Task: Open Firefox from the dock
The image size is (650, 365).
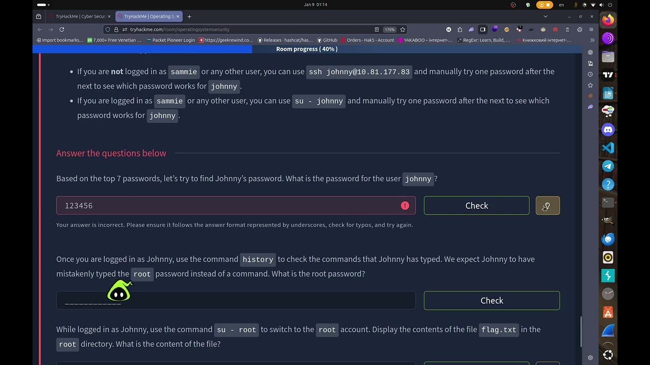Action: (x=608, y=20)
